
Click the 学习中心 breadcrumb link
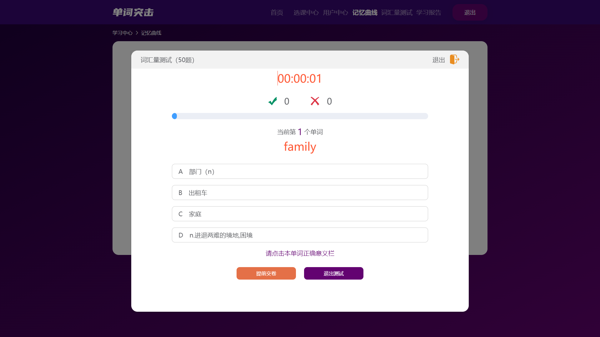pyautogui.click(x=122, y=33)
